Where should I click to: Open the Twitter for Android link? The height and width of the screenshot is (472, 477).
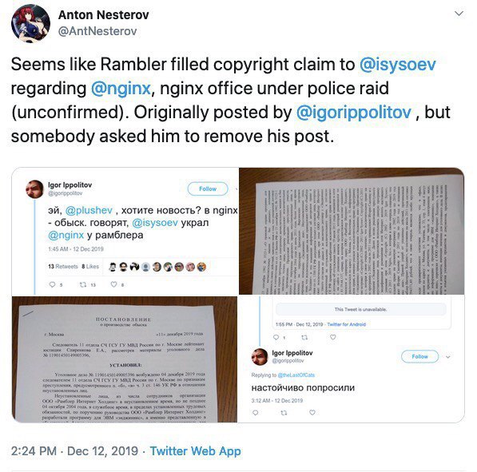point(347,324)
